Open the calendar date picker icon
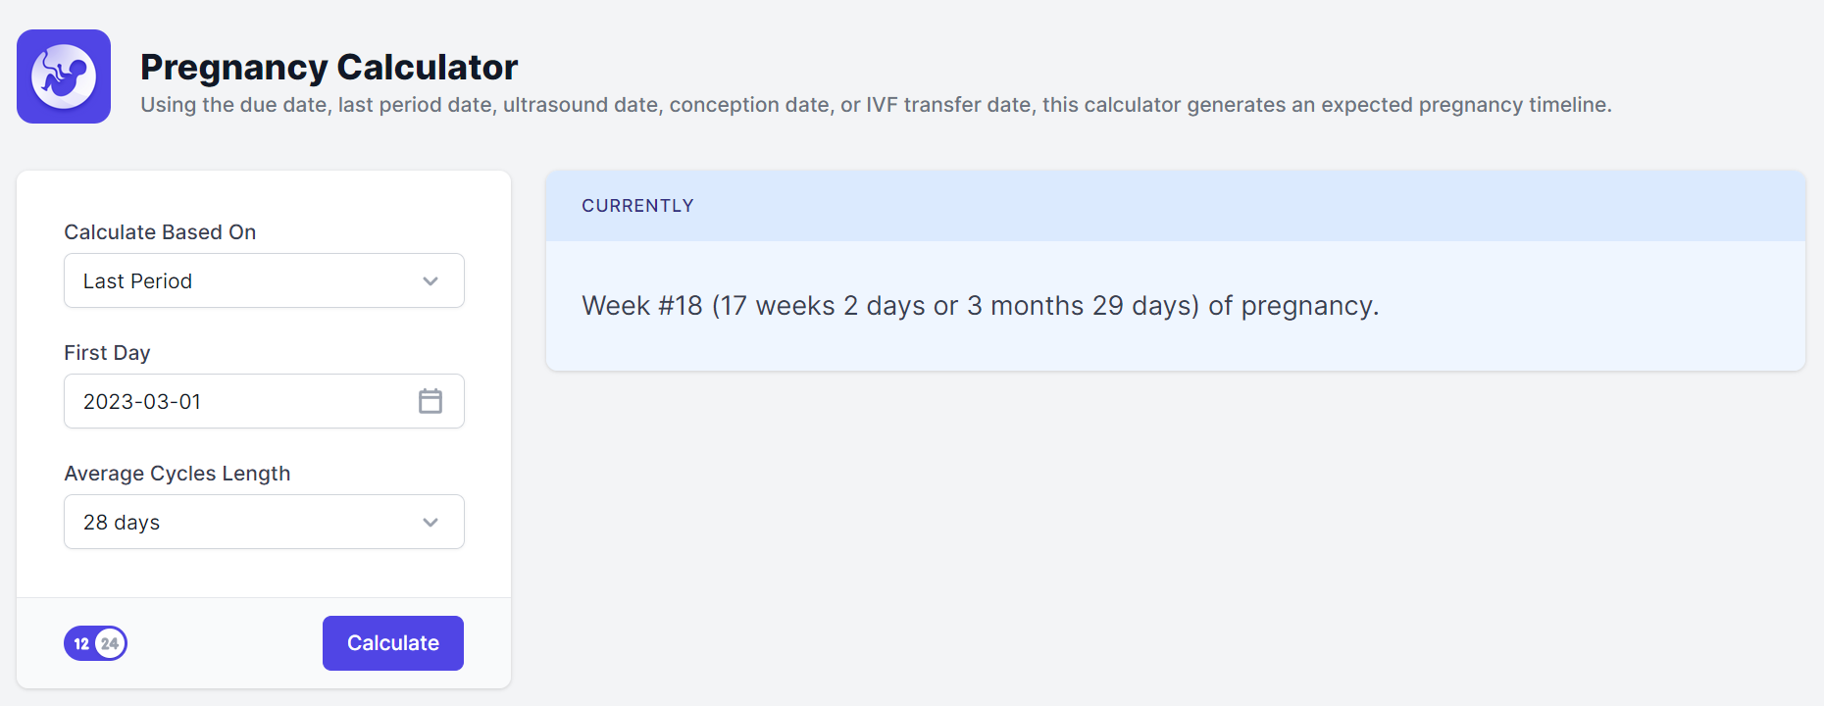This screenshot has width=1824, height=706. point(431,401)
